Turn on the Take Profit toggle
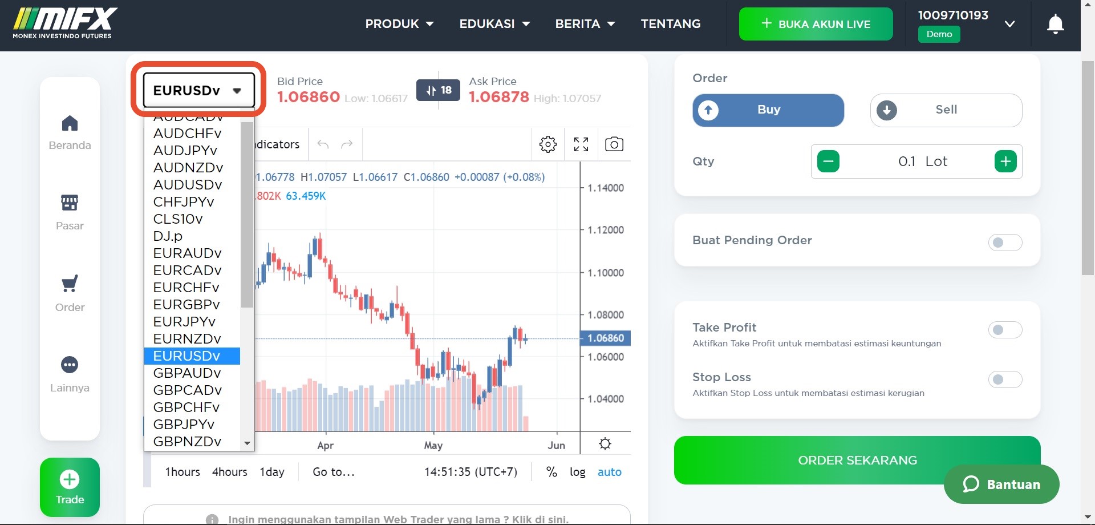 tap(1004, 330)
